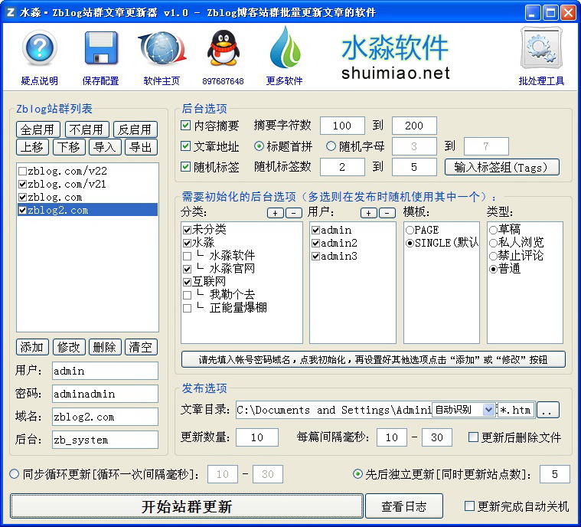Toggle the 随机标签 checkbox

coord(186,167)
